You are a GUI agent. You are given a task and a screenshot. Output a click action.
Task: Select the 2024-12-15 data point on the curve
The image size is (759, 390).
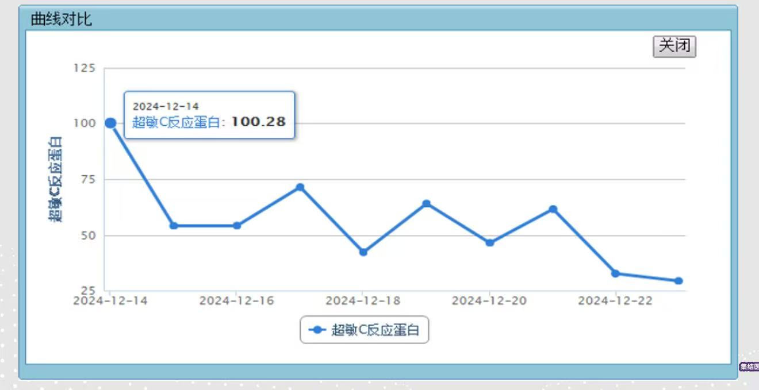(x=174, y=226)
